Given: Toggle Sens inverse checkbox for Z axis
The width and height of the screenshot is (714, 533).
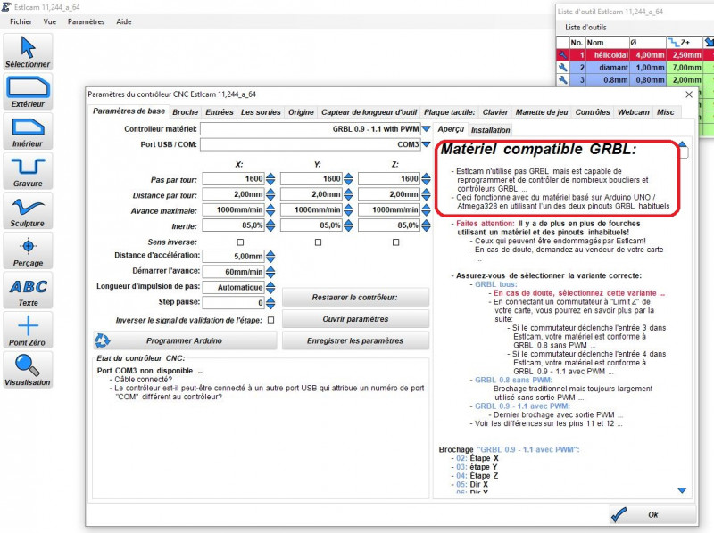Looking at the screenshot, I should 395,242.
